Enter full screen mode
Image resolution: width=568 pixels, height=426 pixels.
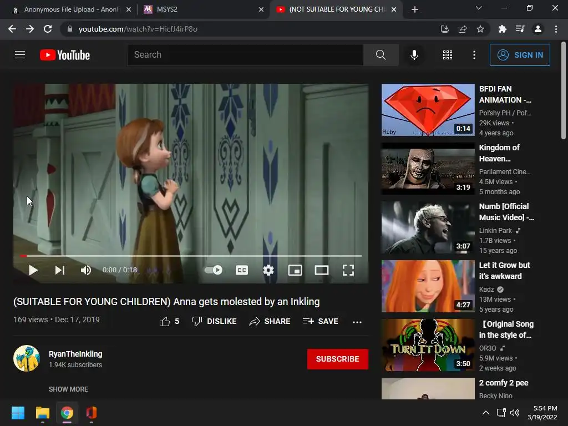(348, 270)
